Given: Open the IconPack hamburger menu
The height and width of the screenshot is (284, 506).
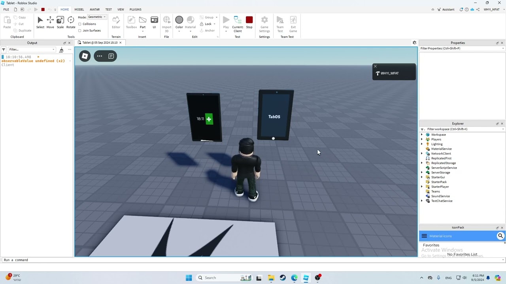Looking at the screenshot, I should (424, 236).
